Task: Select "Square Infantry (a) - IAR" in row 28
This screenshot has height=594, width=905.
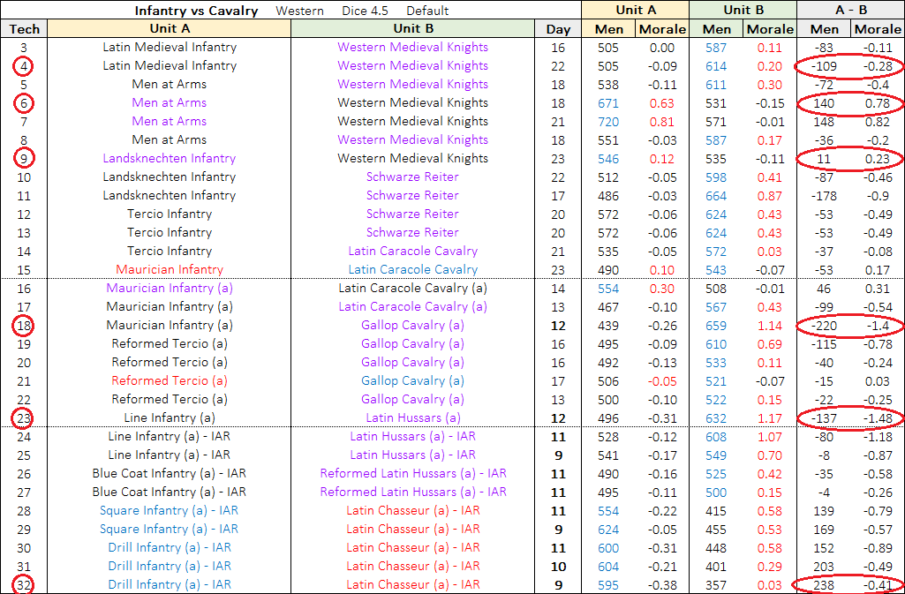Action: (x=170, y=511)
